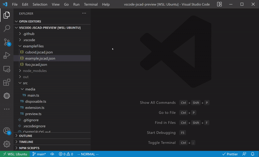
Task: Open disposable.ts file
Action: (x=52, y=101)
